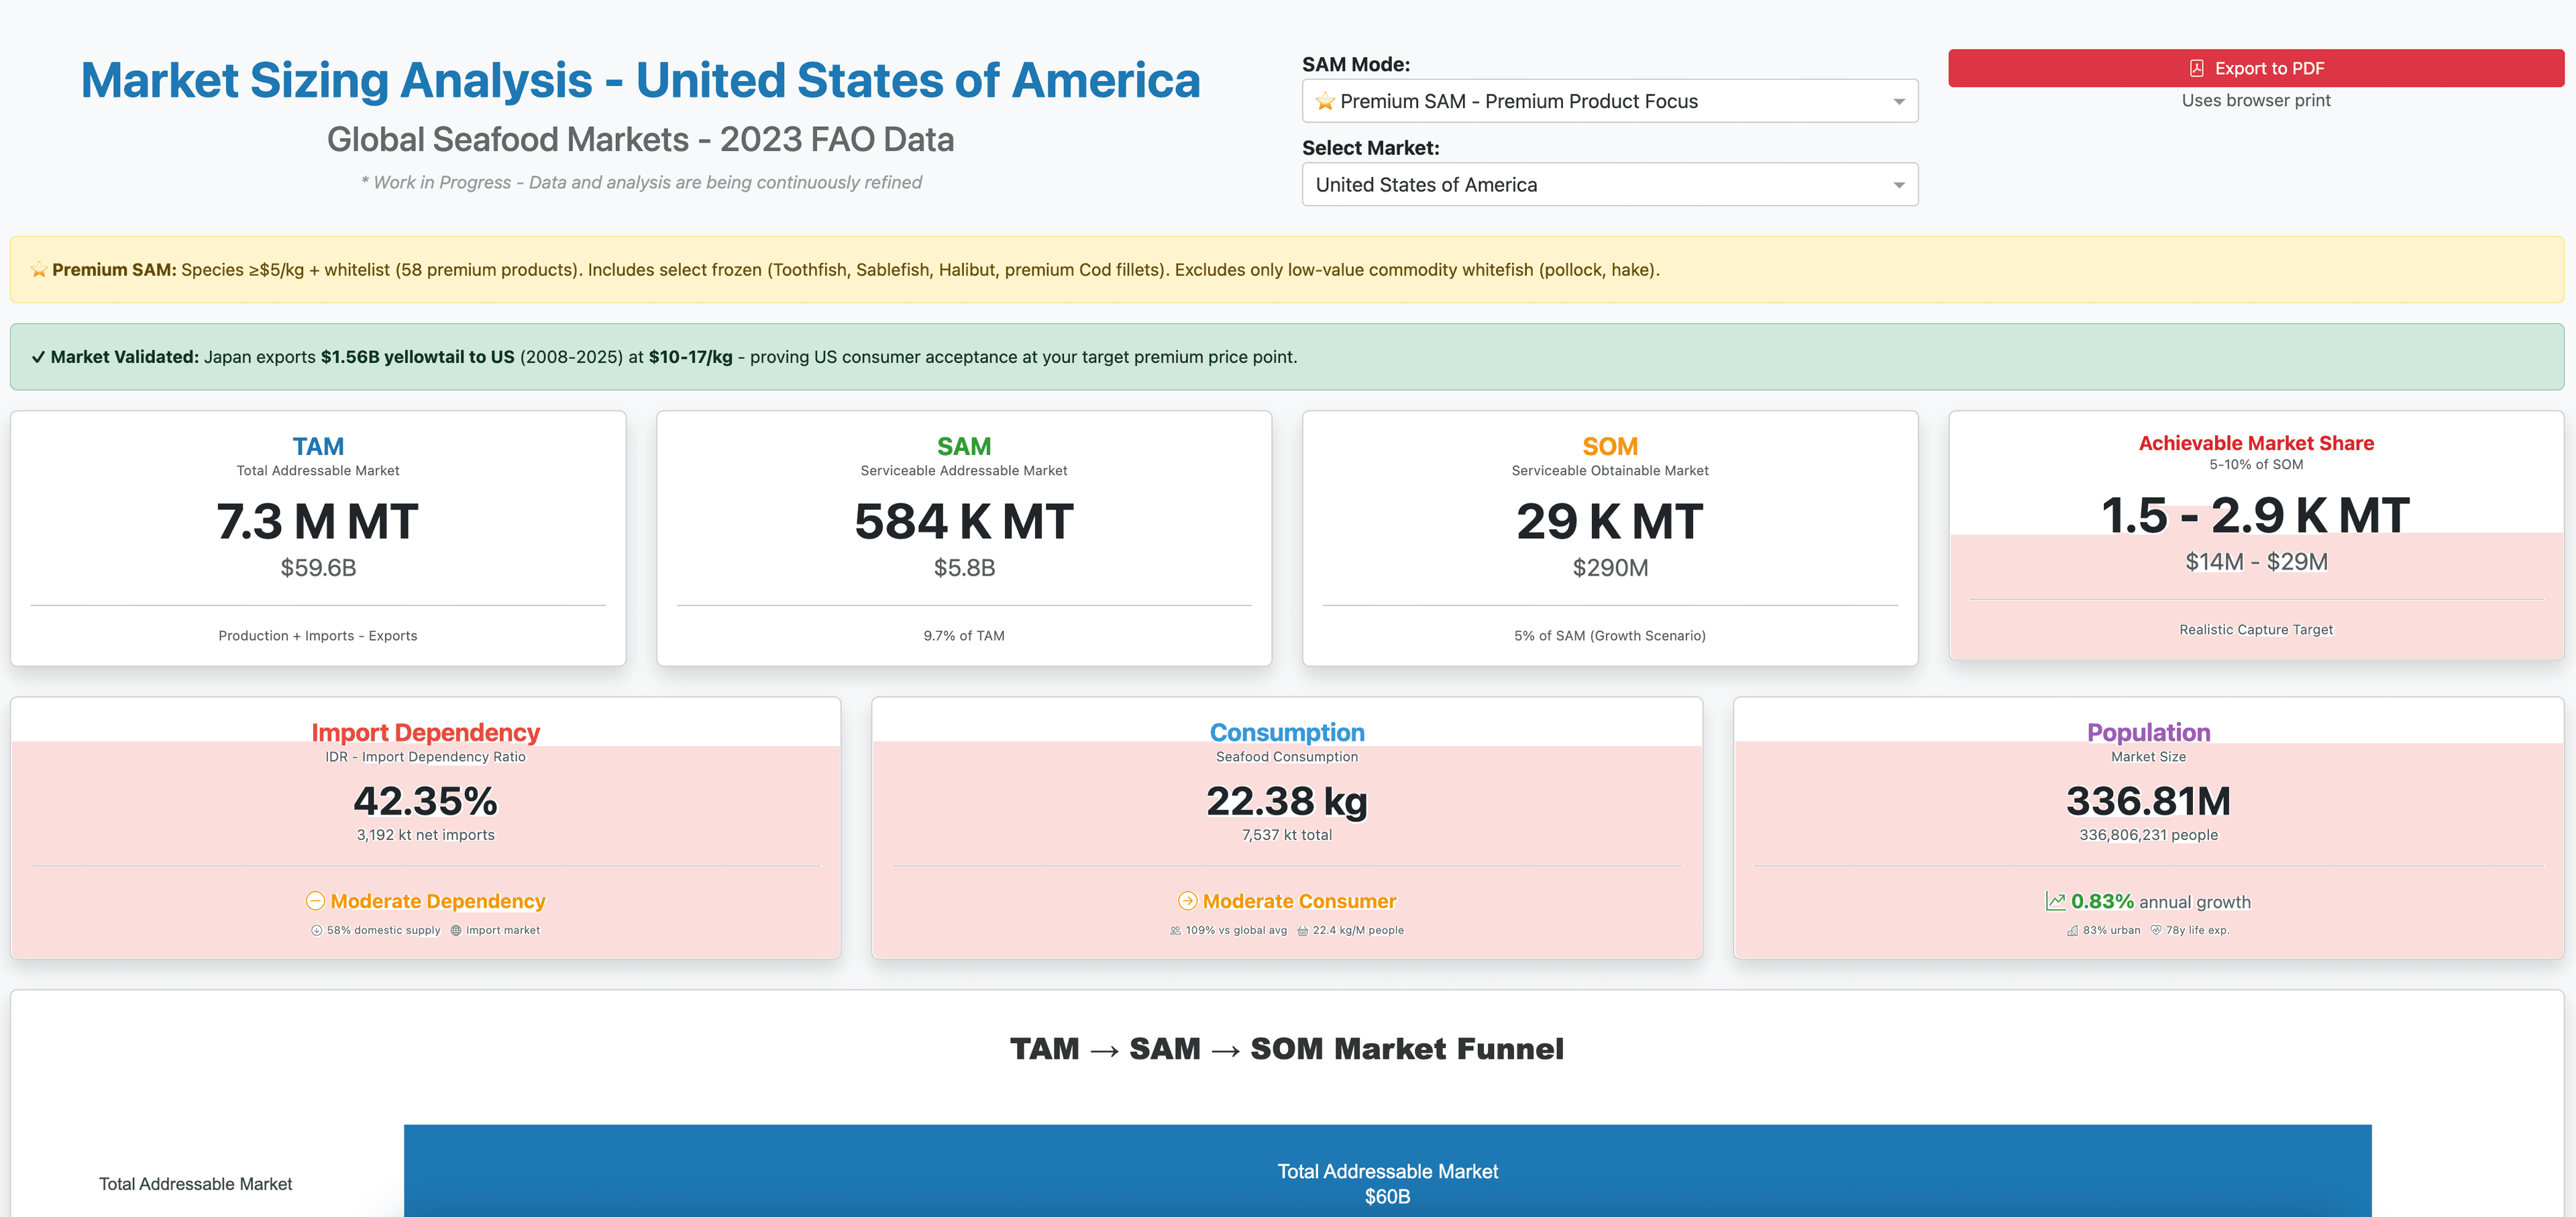Viewport: 2576px width, 1217px height.
Task: Click the arrow icon beside Moderate Consumer
Action: tap(1189, 901)
